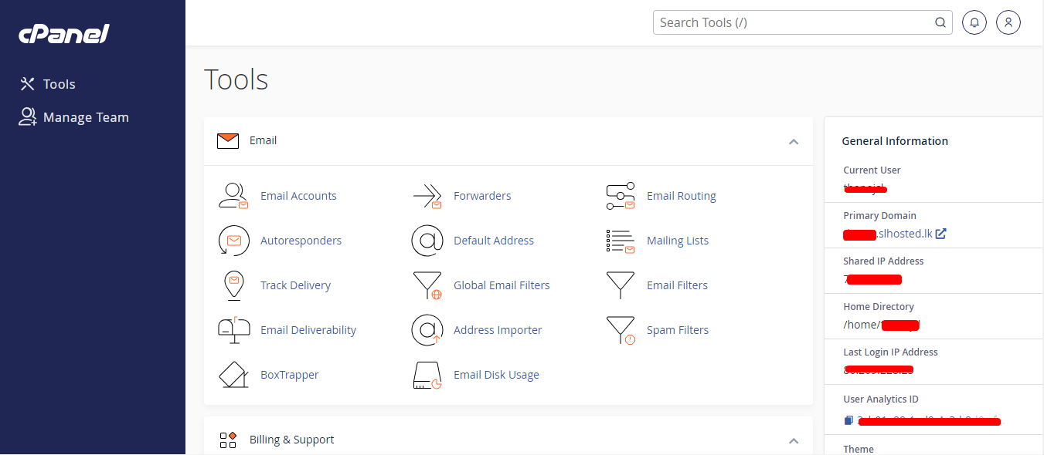Open the Global Email Filters icon
The height and width of the screenshot is (455, 1044).
pos(427,285)
